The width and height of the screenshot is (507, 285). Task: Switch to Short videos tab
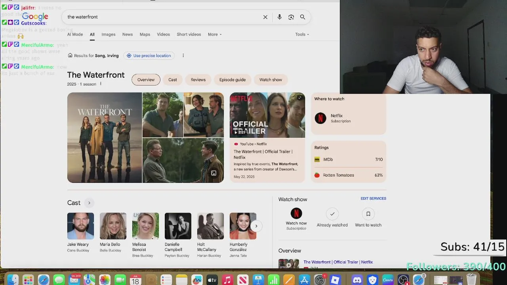[189, 34]
